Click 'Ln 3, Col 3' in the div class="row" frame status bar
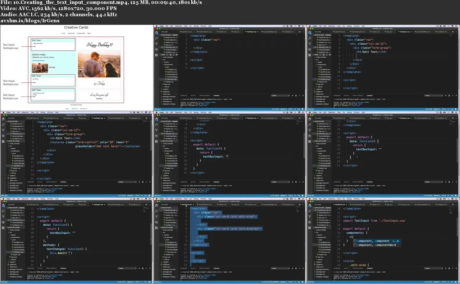This screenshot has width=460, height=284. pos(275,109)
